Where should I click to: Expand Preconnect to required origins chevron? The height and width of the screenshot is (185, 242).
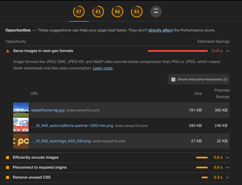[x=227, y=167]
